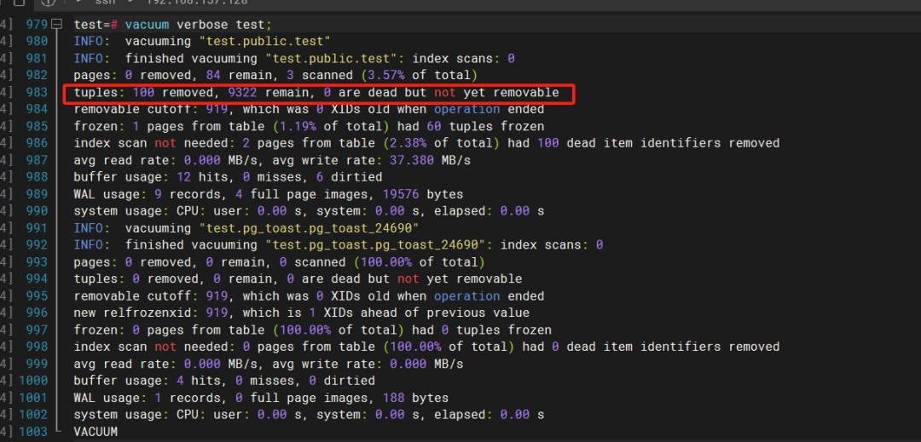Click line number 984
This screenshot has width=921, height=442.
pos(37,110)
